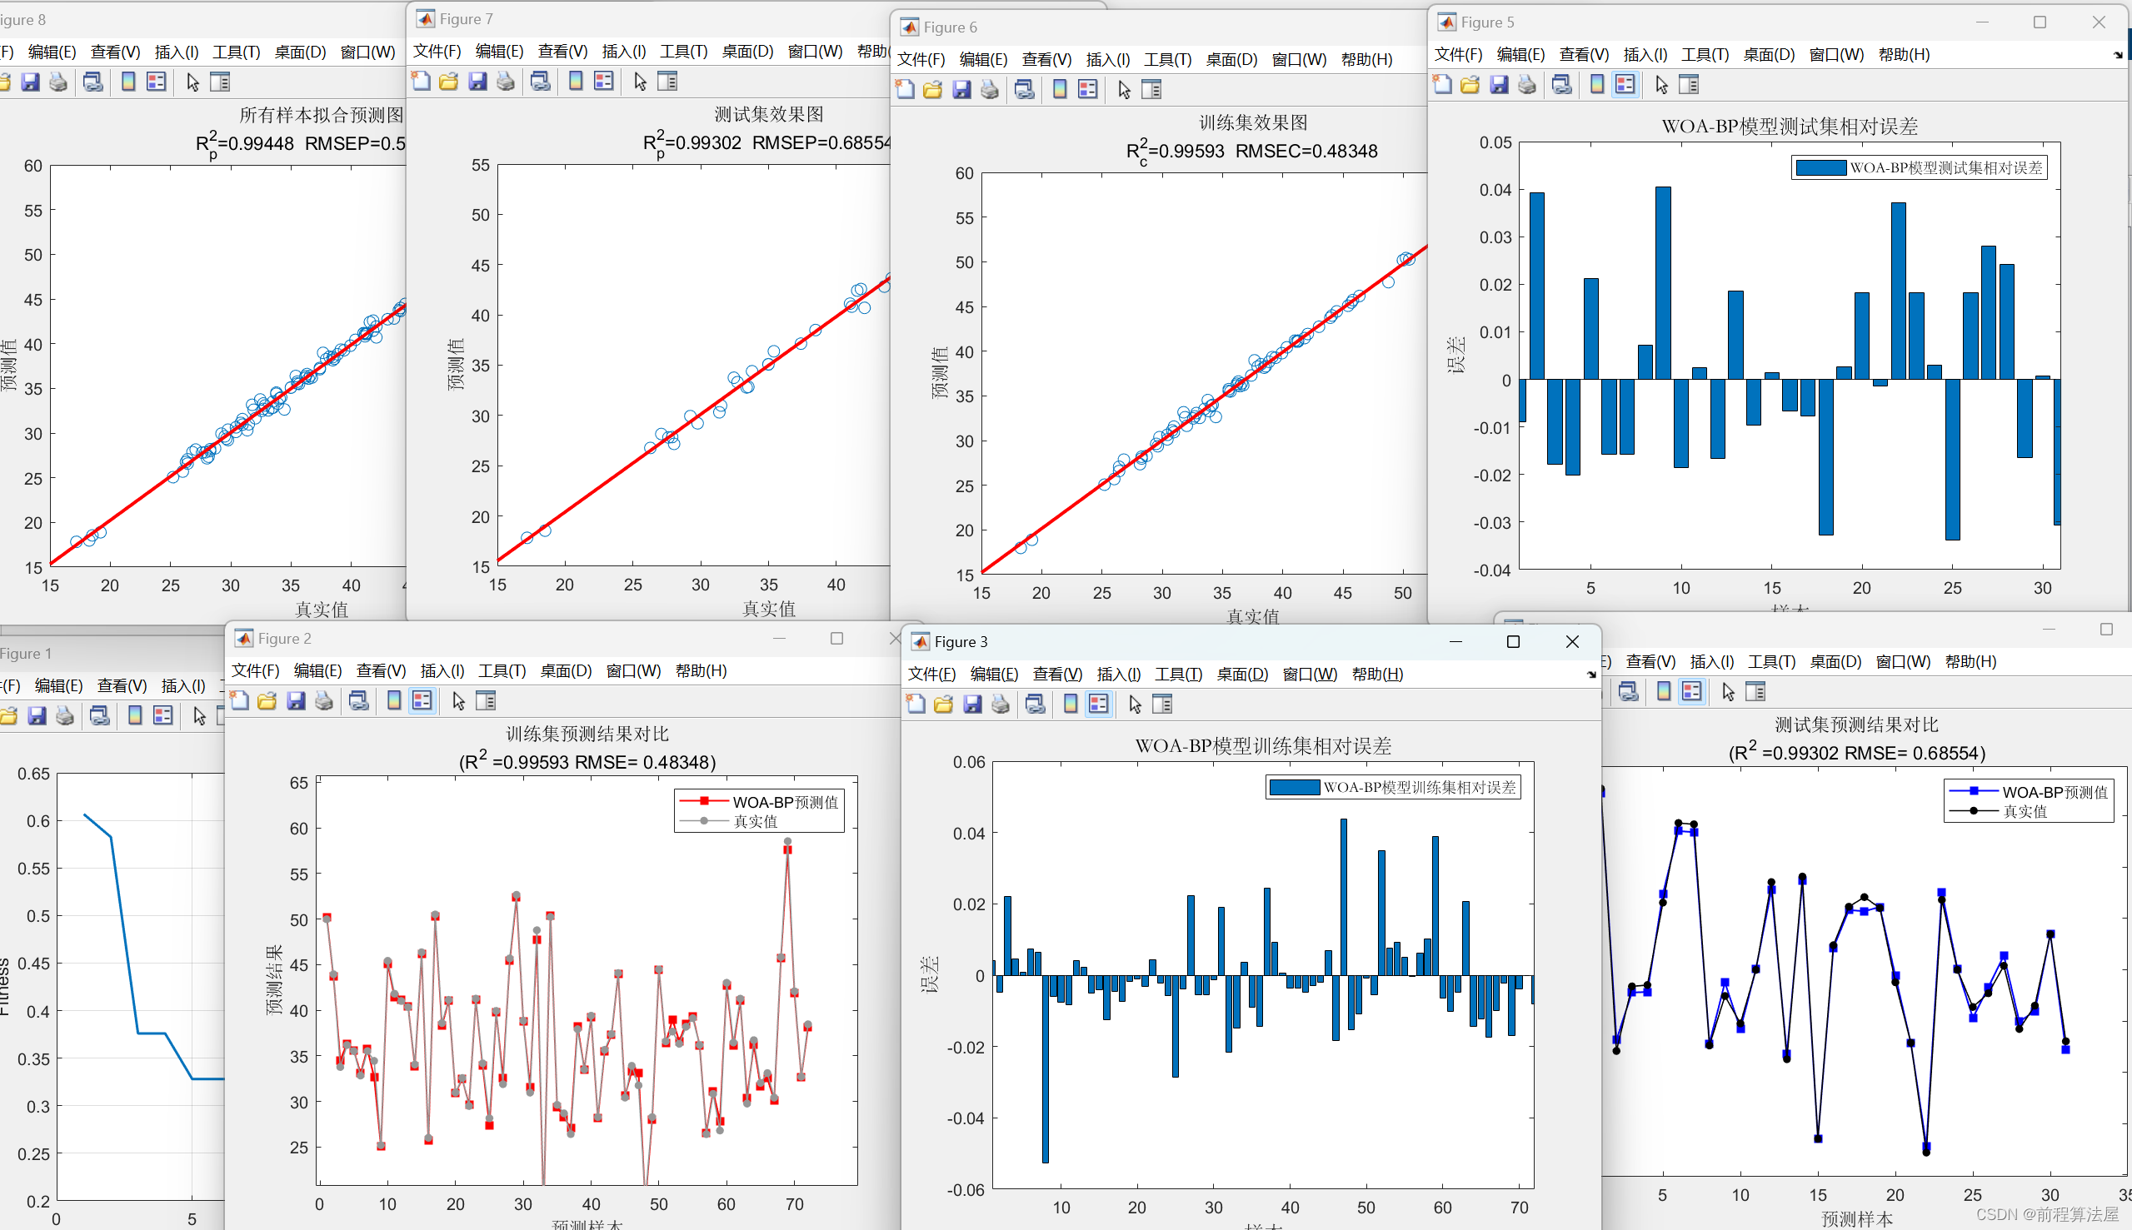Viewport: 2132px width, 1230px height.
Task: Click New Figure icon in Figure 6 toolbar
Action: click(905, 90)
